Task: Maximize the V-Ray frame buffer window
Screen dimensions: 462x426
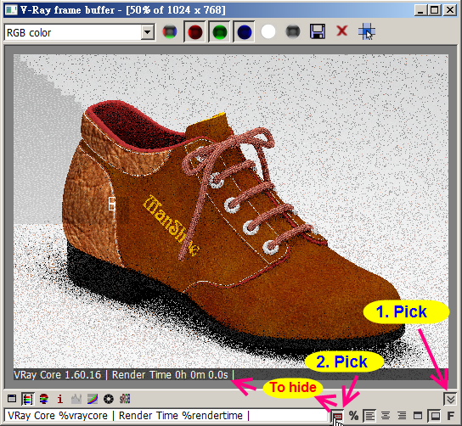Action: (x=435, y=10)
